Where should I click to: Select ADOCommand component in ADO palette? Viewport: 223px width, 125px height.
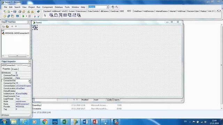[x=56, y=15]
